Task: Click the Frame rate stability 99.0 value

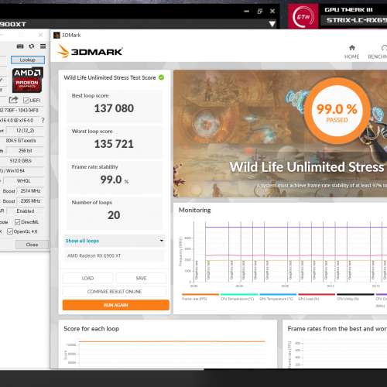Action: tap(111, 180)
